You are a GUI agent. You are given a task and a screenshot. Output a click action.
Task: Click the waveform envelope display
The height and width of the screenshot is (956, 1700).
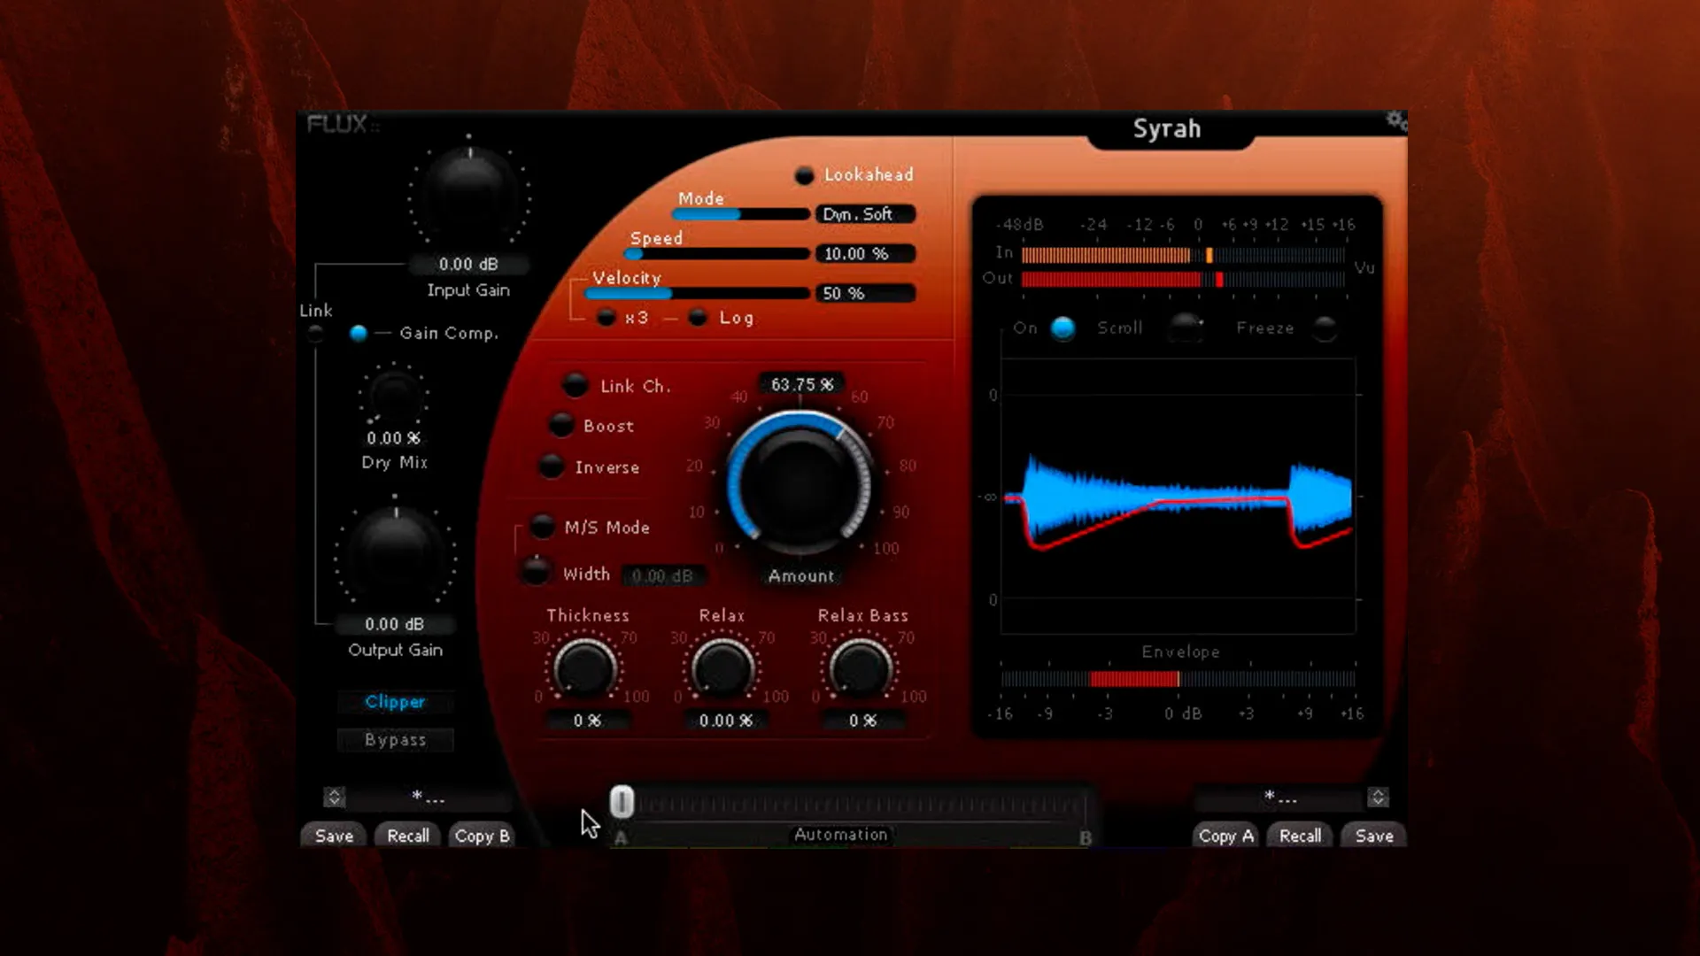(x=1178, y=497)
